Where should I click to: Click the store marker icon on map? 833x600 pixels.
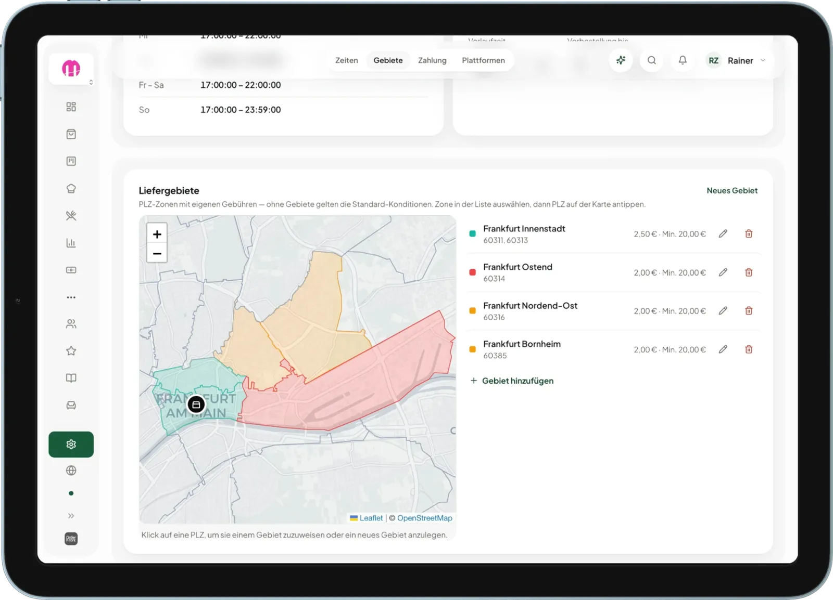[x=196, y=405]
